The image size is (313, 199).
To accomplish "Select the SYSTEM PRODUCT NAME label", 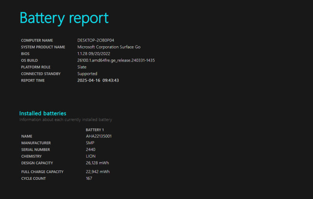I will (43, 47).
